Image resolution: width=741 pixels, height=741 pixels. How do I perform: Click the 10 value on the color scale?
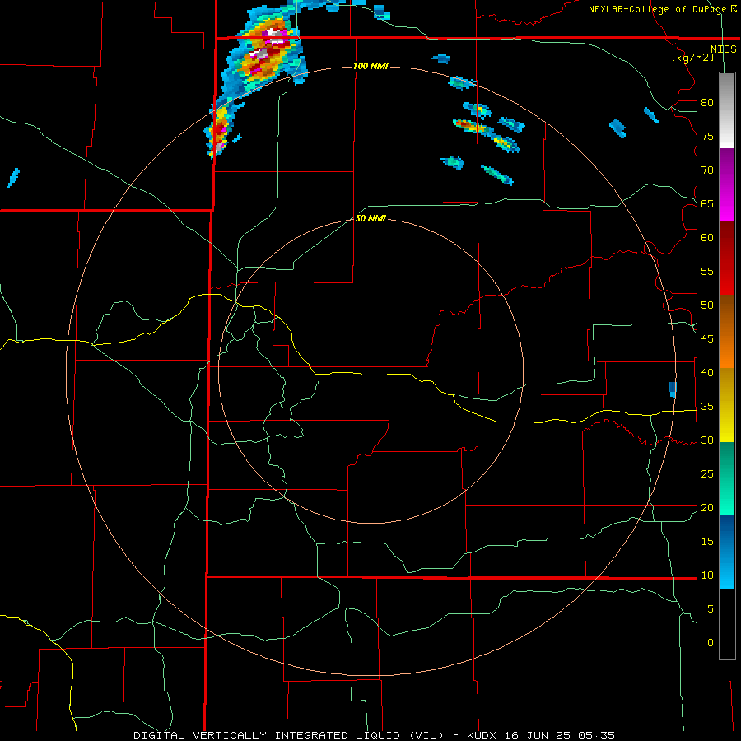(x=707, y=576)
